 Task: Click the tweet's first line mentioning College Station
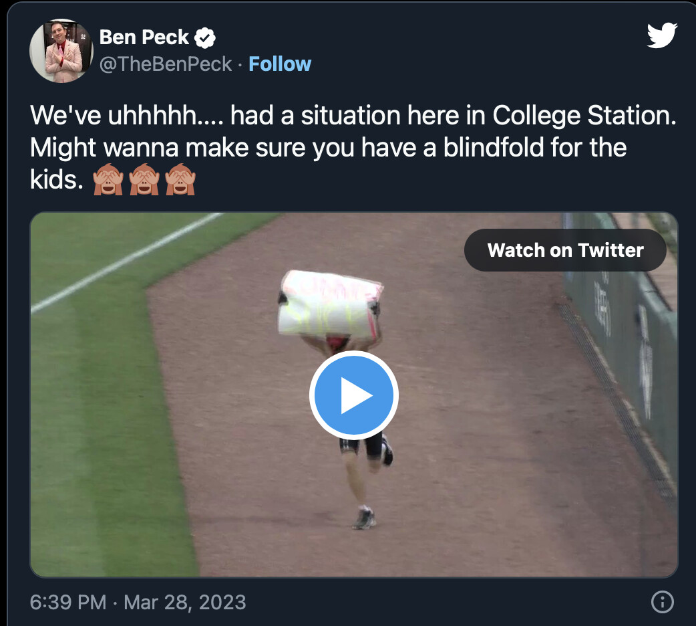click(x=353, y=116)
